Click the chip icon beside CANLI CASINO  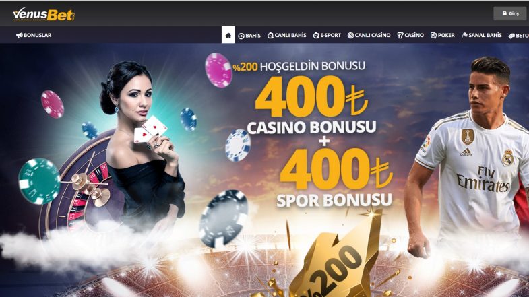coord(351,36)
